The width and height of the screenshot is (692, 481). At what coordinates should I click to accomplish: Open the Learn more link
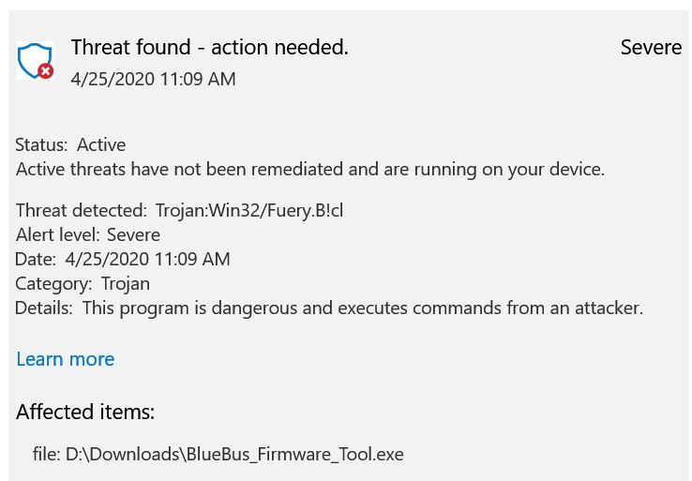pyautogui.click(x=66, y=359)
